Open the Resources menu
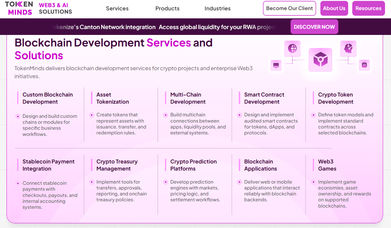Image resolution: width=391 pixels, height=228 pixels. coord(368,8)
